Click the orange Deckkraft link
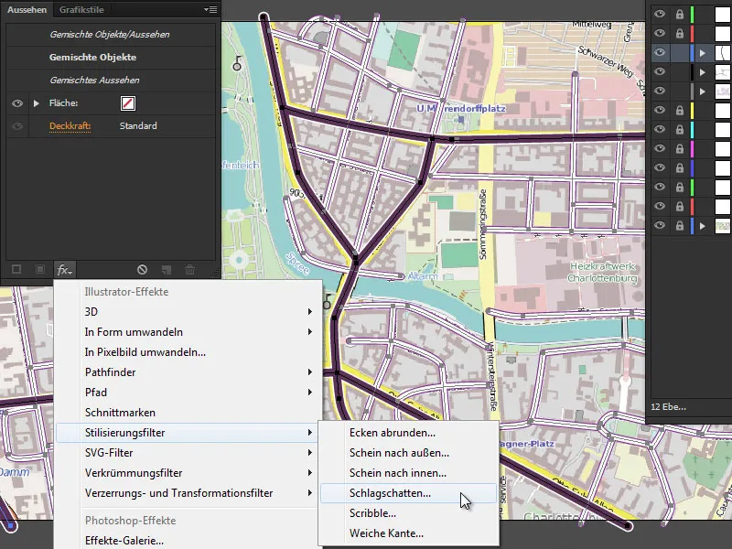Image resolution: width=732 pixels, height=549 pixels. coord(70,126)
